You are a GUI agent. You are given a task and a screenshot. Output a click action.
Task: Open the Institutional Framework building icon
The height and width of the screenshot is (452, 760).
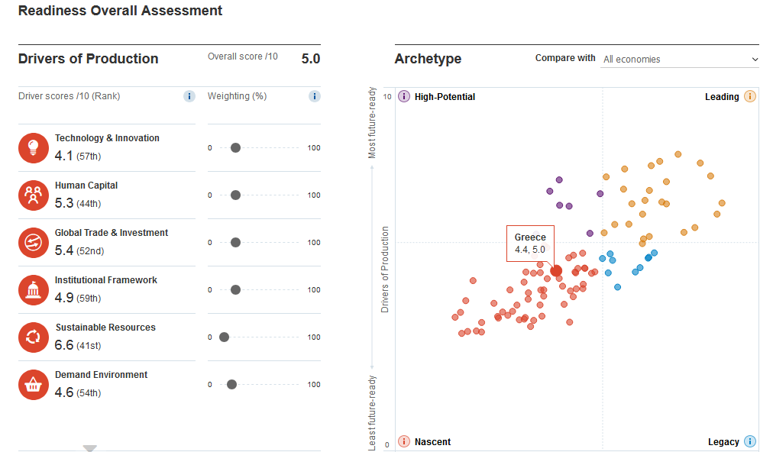click(x=34, y=289)
